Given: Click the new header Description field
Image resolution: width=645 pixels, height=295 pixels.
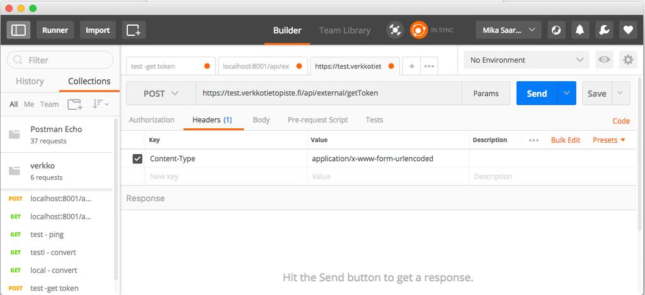Looking at the screenshot, I should pyautogui.click(x=552, y=177).
